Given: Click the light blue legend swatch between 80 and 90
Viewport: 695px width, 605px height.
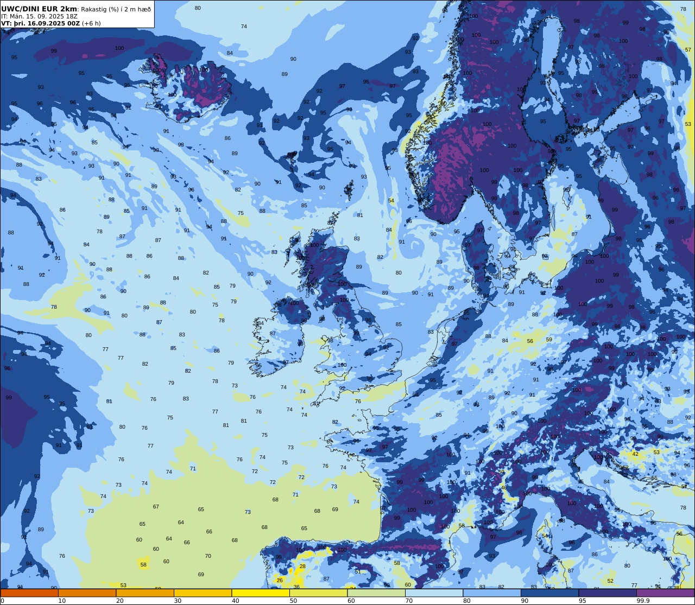Looking at the screenshot, I should (x=492, y=593).
